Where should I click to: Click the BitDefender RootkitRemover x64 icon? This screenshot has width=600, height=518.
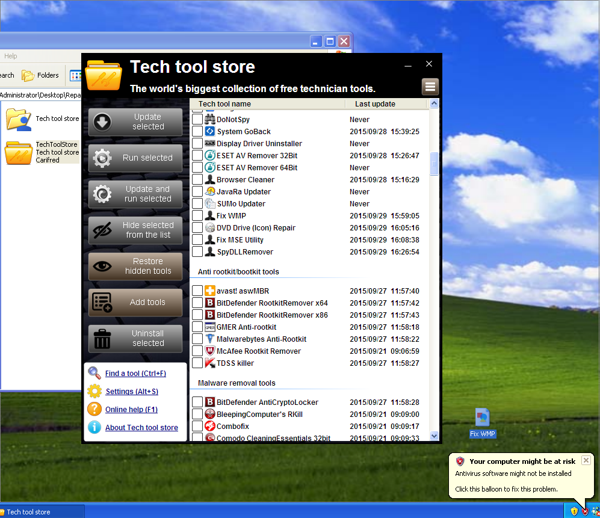click(x=209, y=303)
